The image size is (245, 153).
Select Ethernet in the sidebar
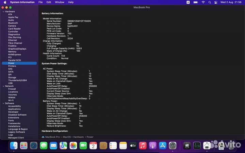pyautogui.click(x=13, y=40)
